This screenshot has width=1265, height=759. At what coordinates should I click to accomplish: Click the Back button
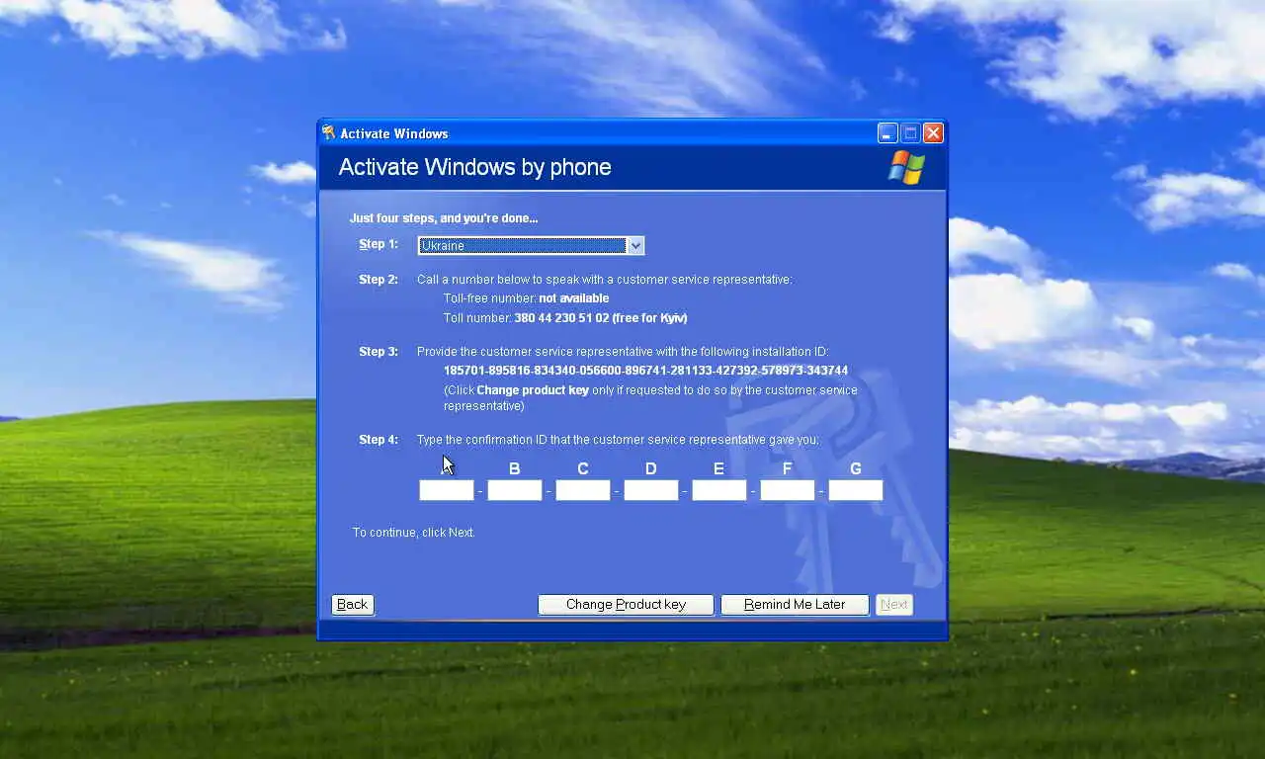click(352, 604)
